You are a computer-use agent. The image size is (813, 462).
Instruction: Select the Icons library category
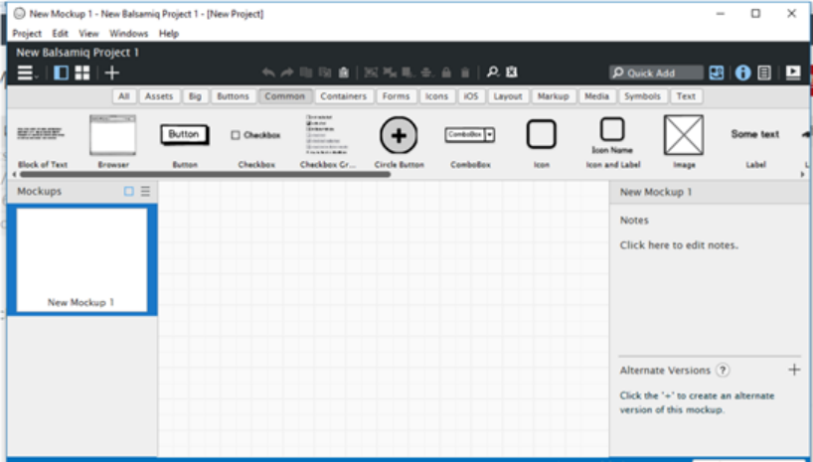coord(436,96)
